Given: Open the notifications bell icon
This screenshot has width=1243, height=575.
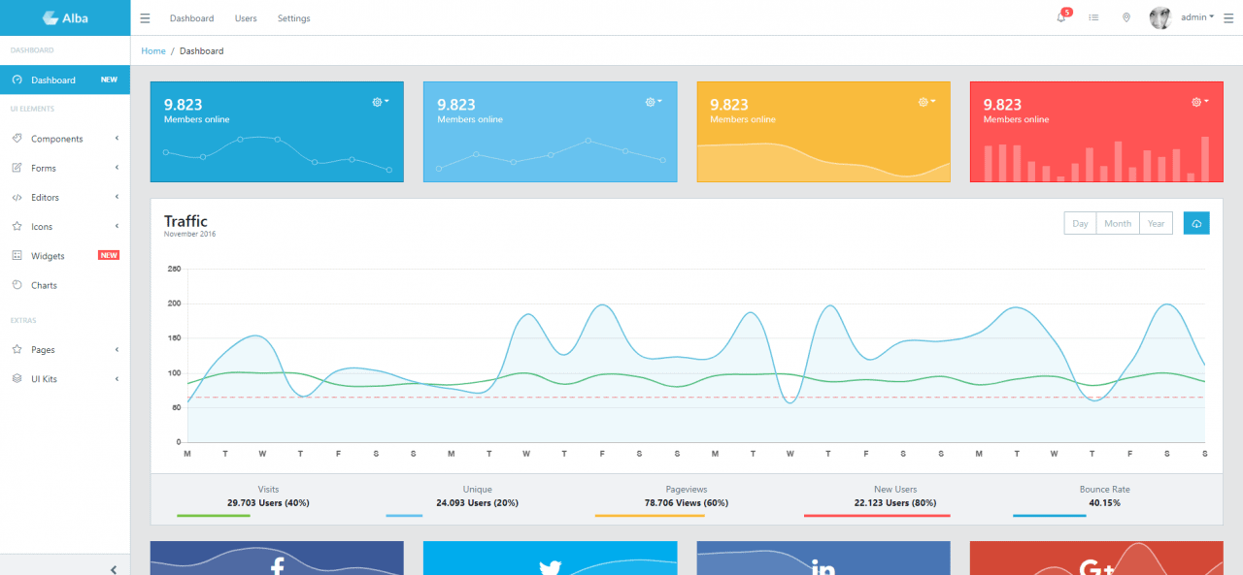Looking at the screenshot, I should (x=1061, y=17).
